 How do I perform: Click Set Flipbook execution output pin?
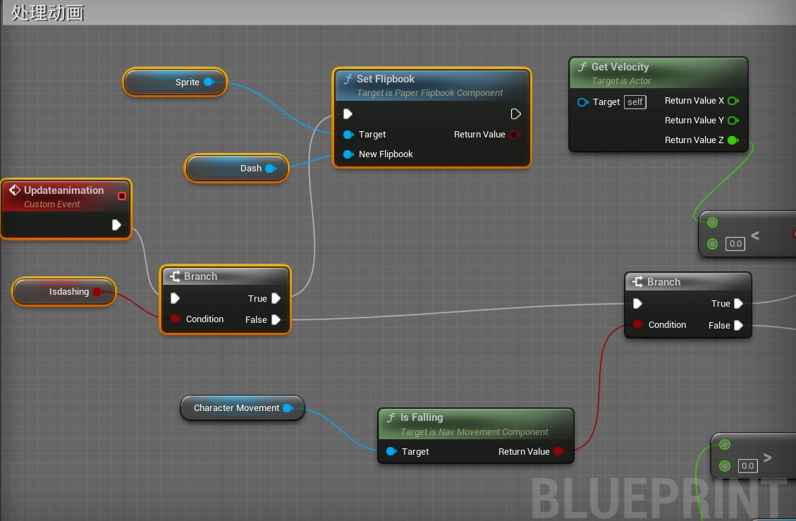click(x=515, y=114)
